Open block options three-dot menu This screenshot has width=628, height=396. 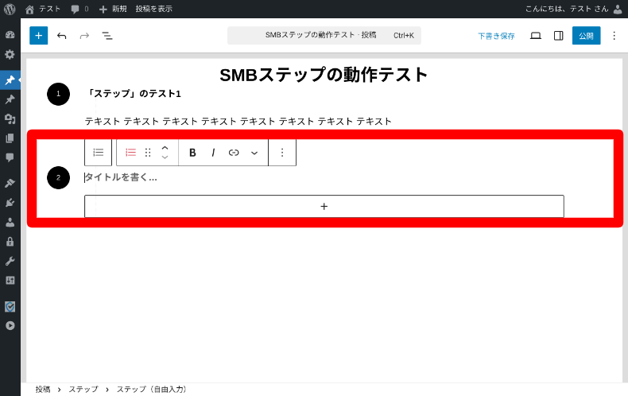pos(281,153)
